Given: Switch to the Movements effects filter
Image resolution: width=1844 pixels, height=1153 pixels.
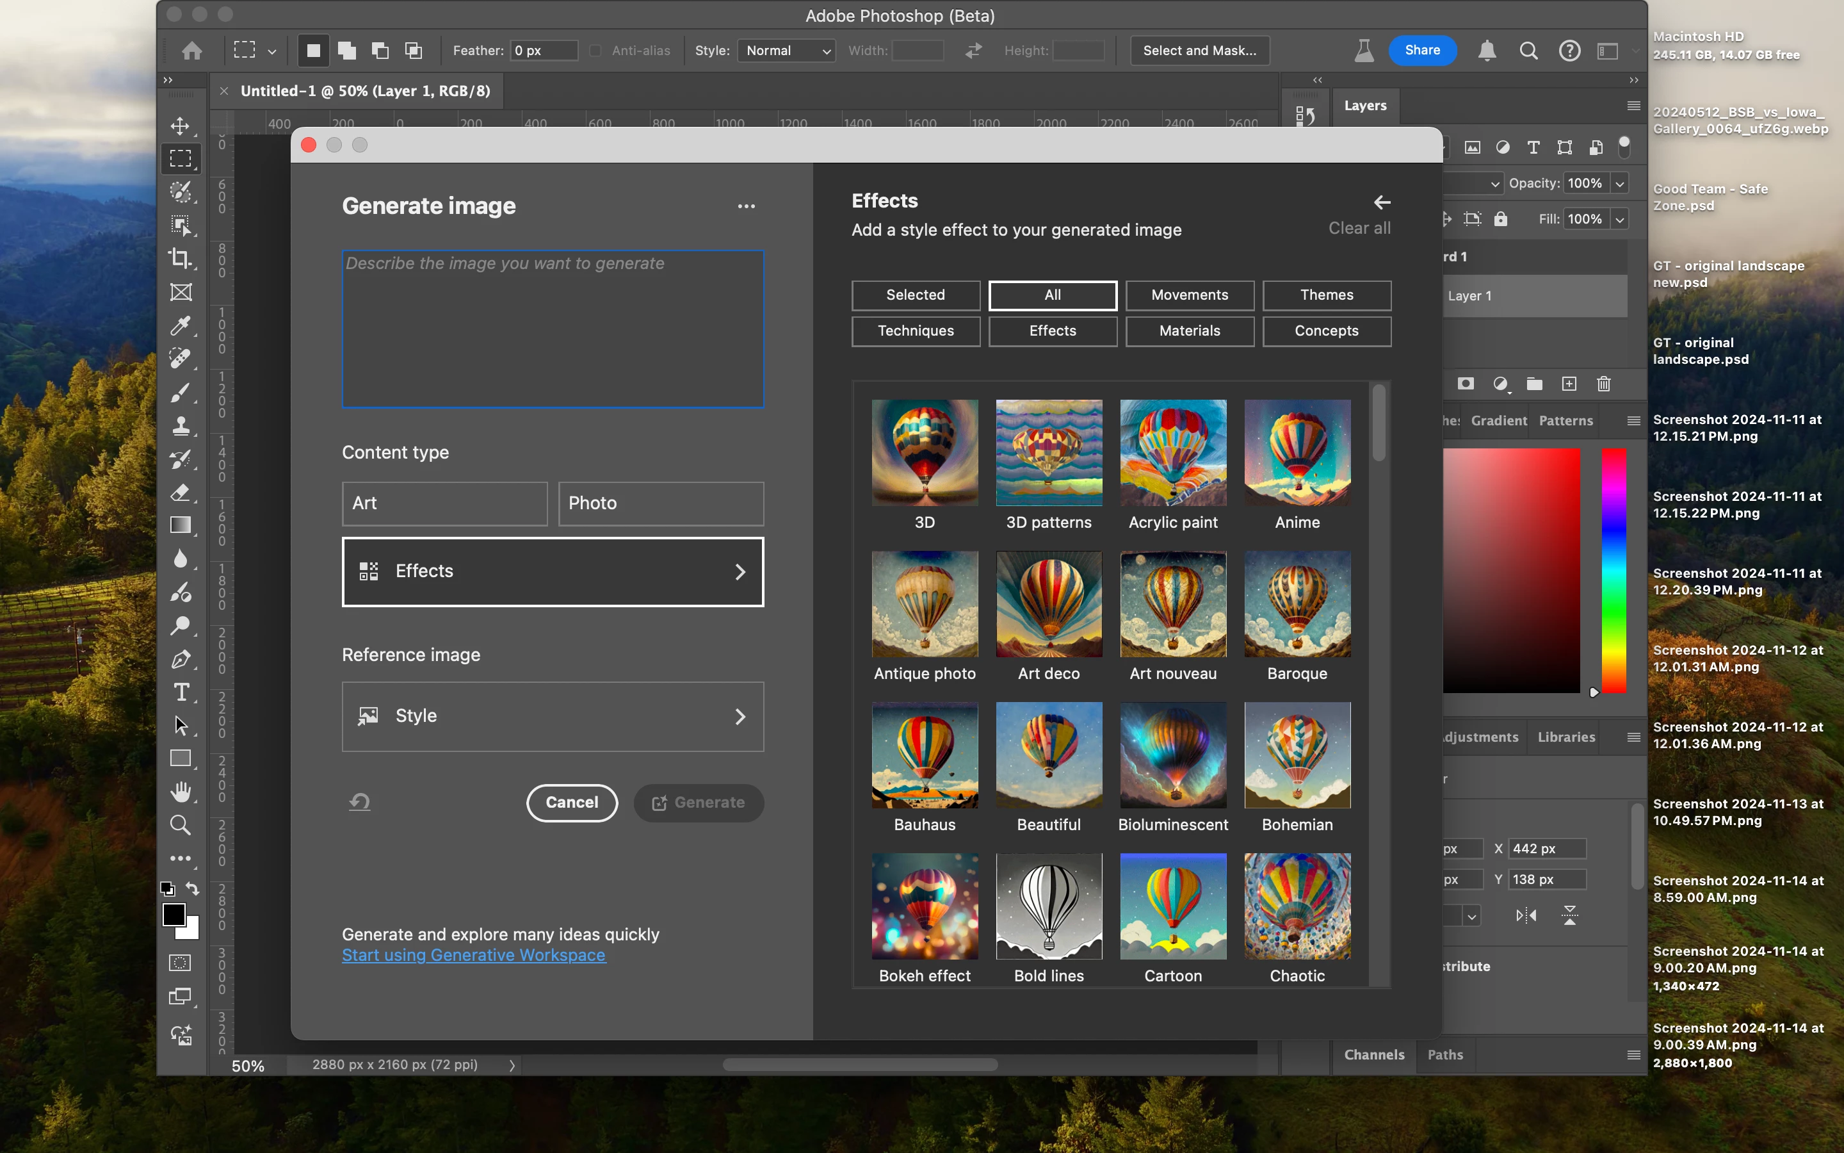Looking at the screenshot, I should pyautogui.click(x=1189, y=295).
